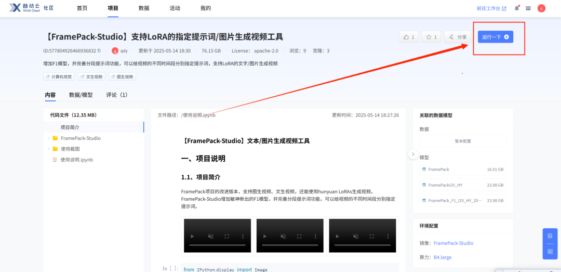Like the project with thumbs-up button
This screenshot has width=561, height=272.
coord(409,37)
